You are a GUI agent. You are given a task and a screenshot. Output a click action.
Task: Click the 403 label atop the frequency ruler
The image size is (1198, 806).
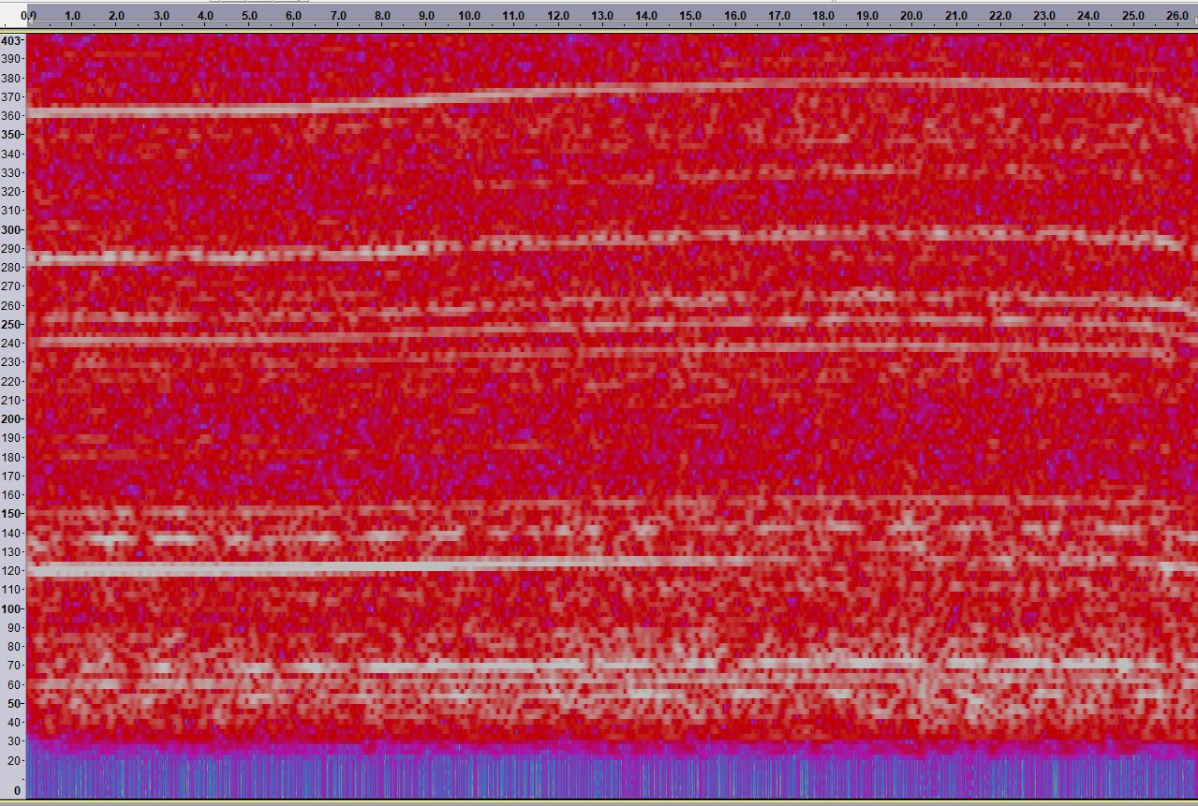click(x=12, y=41)
